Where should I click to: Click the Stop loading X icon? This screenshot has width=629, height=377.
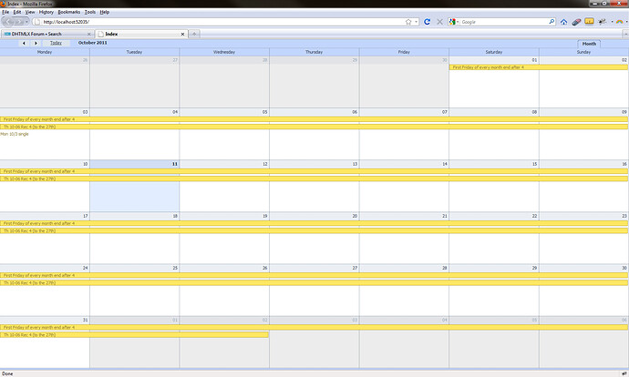coord(439,22)
